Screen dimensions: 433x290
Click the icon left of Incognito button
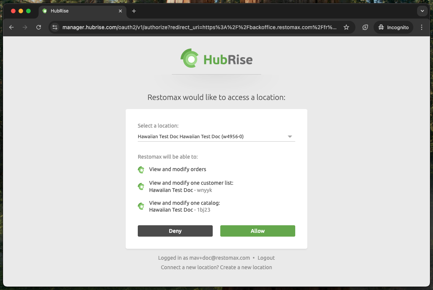click(365, 27)
